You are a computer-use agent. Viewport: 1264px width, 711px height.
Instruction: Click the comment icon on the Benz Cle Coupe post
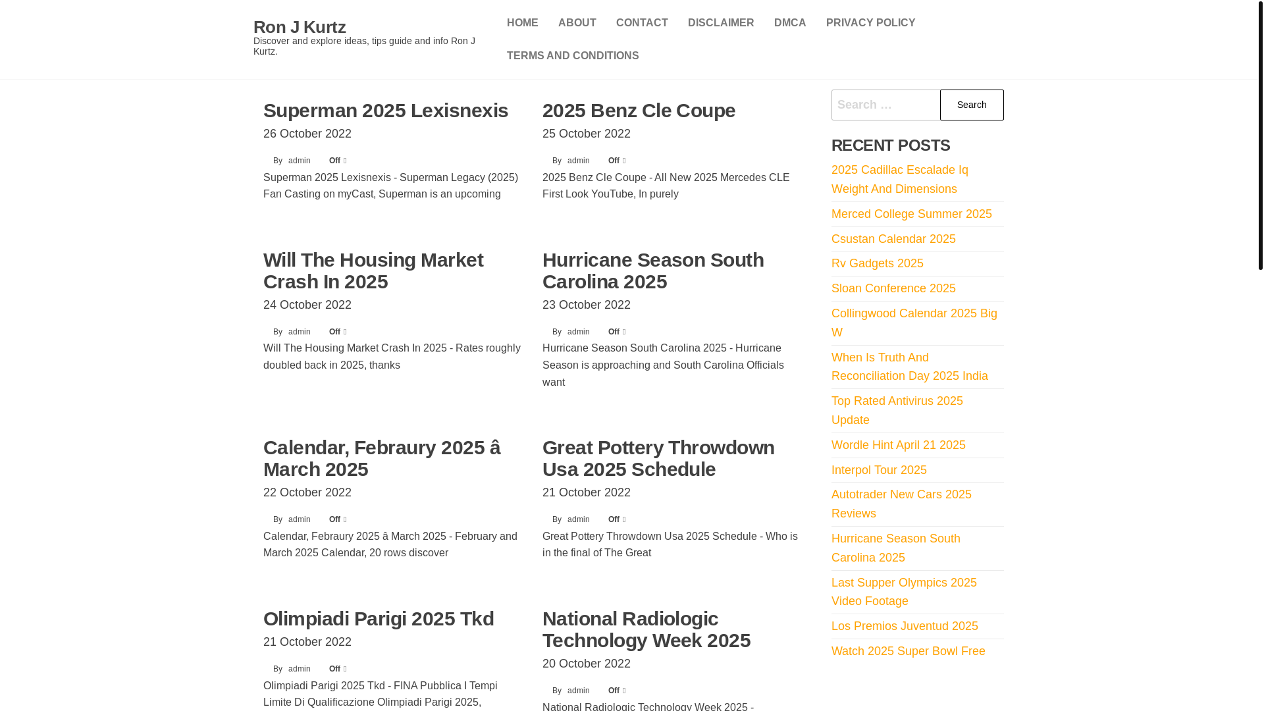[x=623, y=161]
